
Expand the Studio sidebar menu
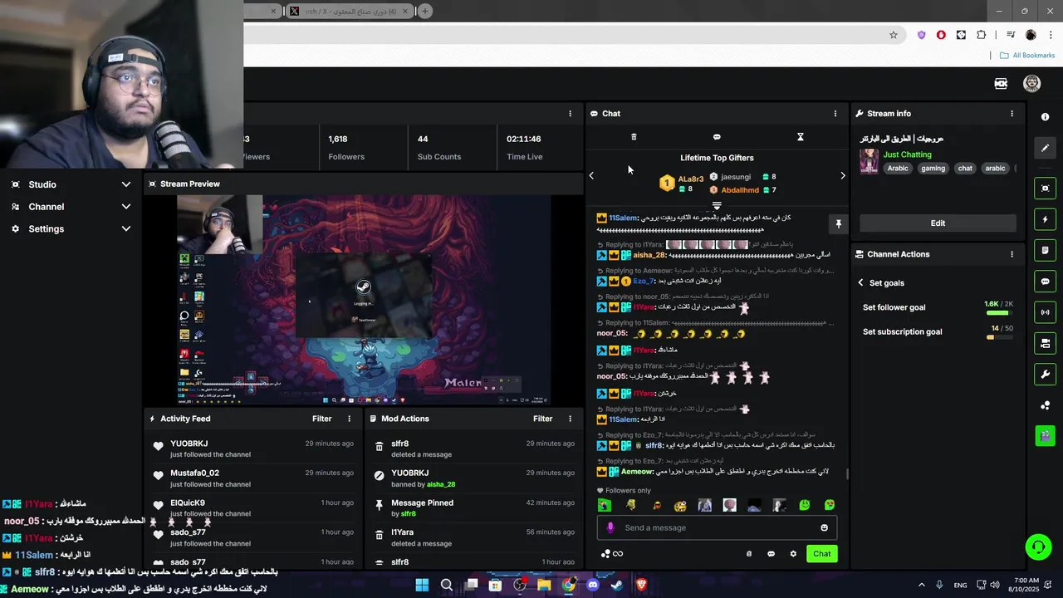[x=126, y=184]
